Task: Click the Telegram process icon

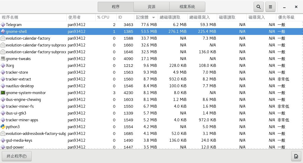Action: (x=3, y=25)
